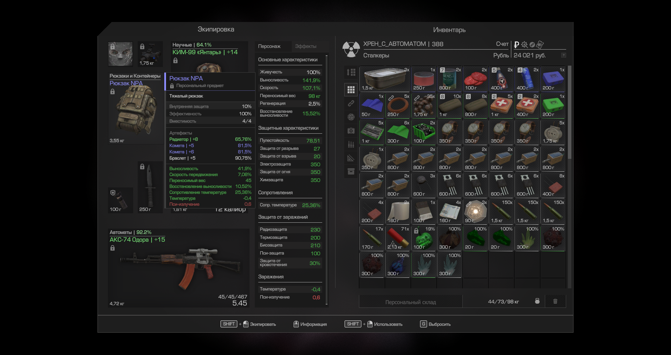This screenshot has width=671, height=355.
Task: Click the inventory scrollbar
Action: pyautogui.click(x=570, y=112)
